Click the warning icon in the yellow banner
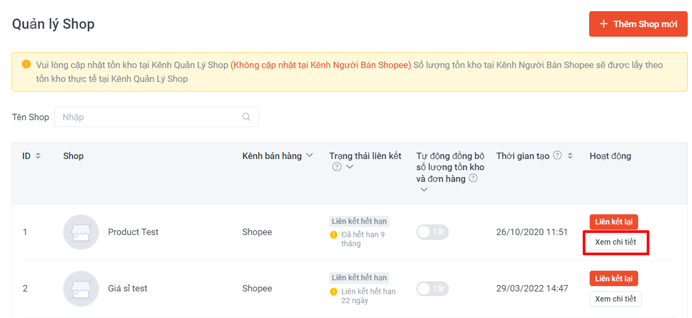The image size is (692, 318). point(26,64)
